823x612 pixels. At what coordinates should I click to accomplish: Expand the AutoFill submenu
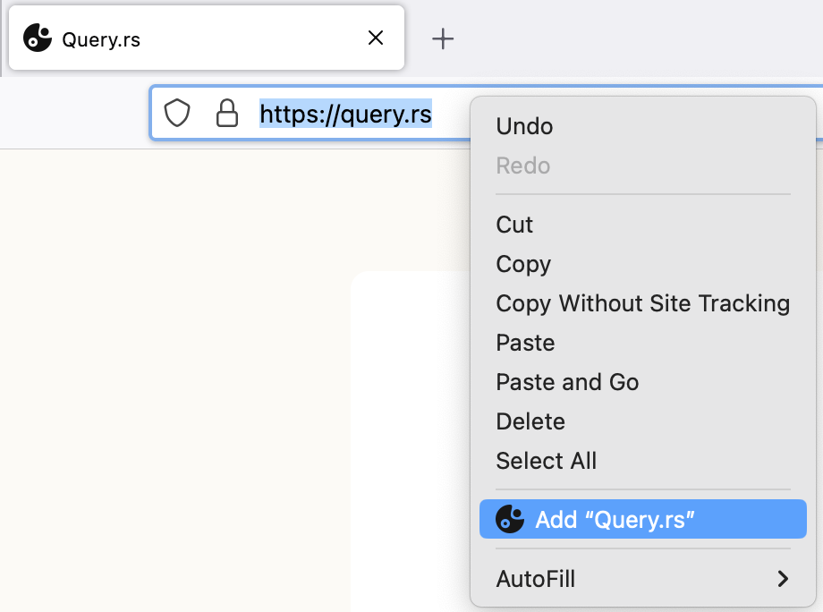pos(535,579)
